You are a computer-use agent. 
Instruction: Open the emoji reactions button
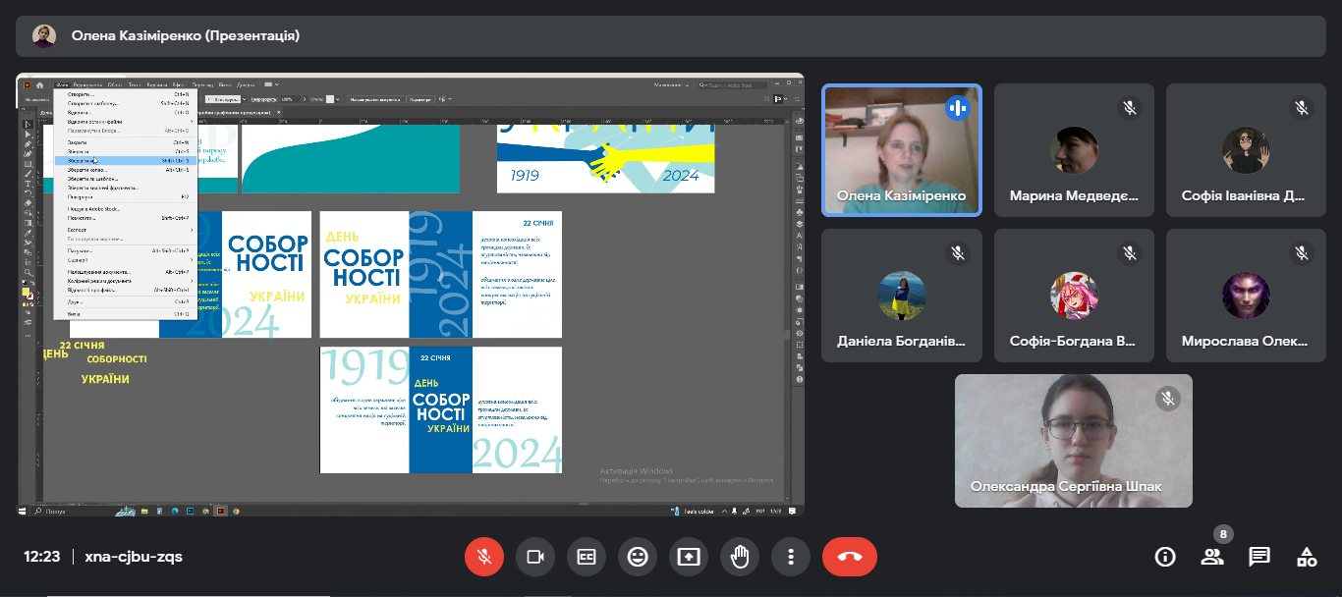(638, 557)
